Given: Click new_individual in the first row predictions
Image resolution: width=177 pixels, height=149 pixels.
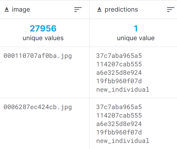Looking at the screenshot, I should (x=123, y=90).
